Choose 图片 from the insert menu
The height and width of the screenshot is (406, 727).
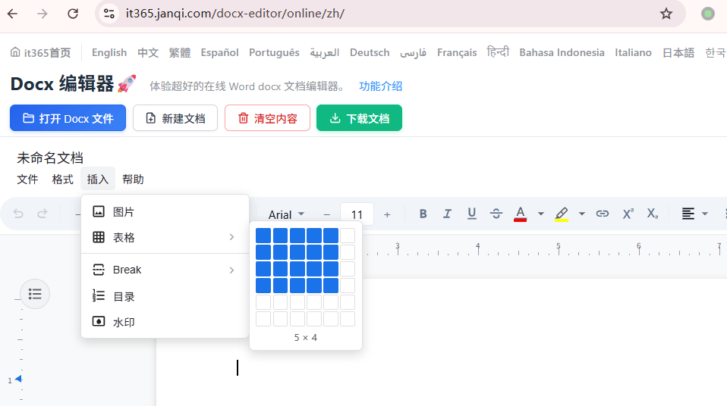click(x=165, y=212)
